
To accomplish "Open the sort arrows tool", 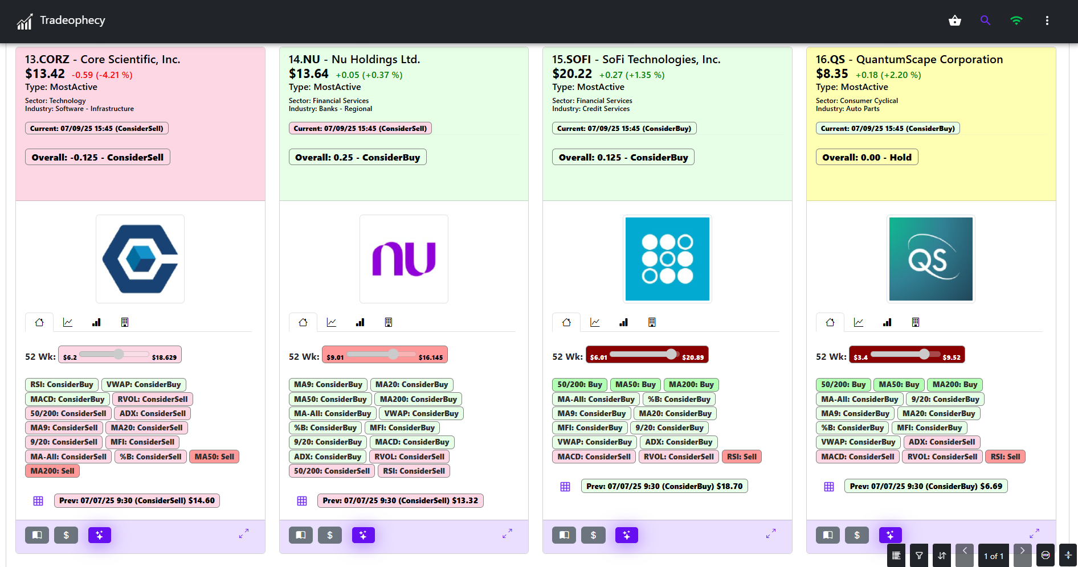I will (942, 556).
